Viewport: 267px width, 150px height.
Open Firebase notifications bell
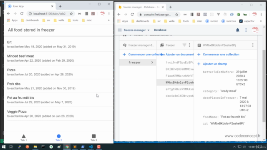click(x=237, y=30)
